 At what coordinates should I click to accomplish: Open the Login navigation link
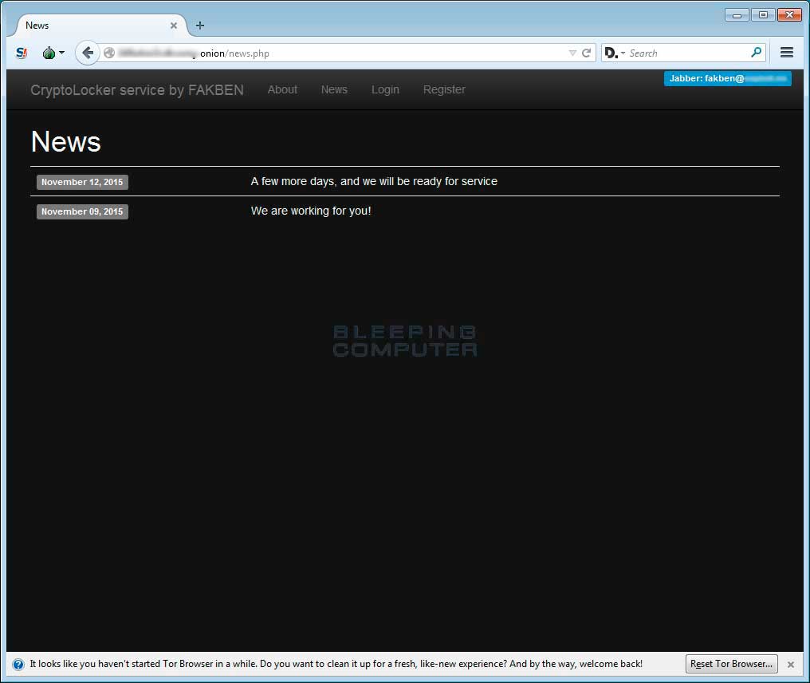385,89
